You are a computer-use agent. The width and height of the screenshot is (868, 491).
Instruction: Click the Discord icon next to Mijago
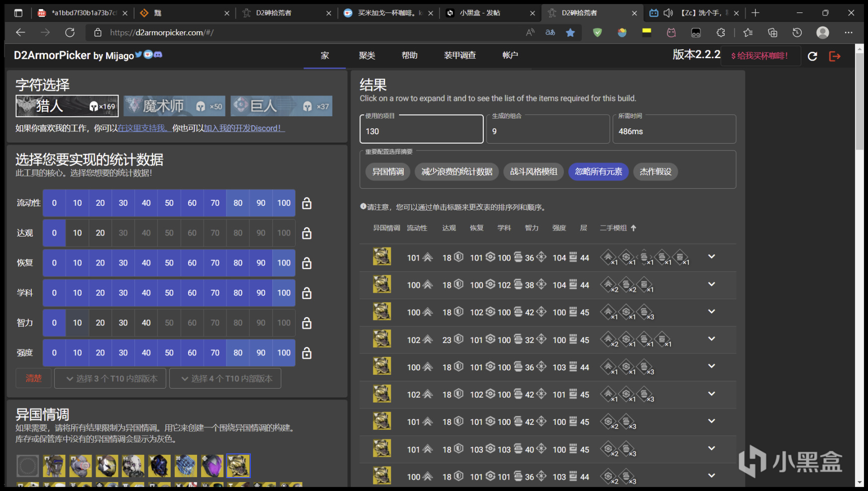pyautogui.click(x=158, y=55)
